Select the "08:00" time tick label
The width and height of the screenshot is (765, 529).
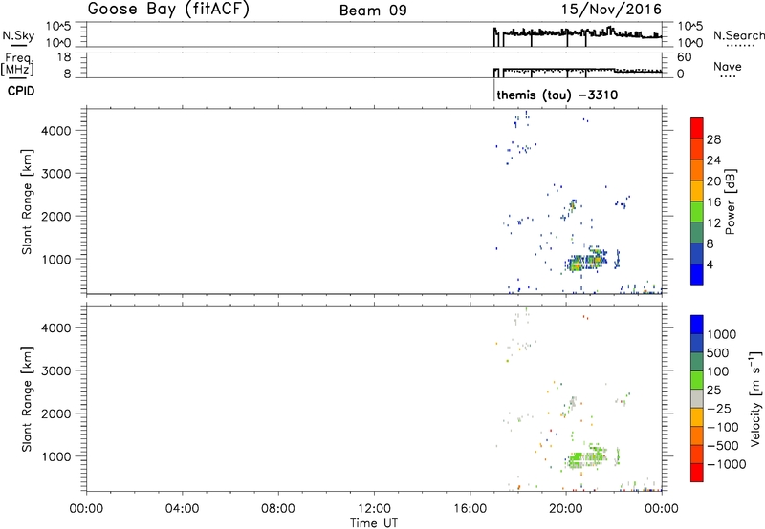pos(278,509)
